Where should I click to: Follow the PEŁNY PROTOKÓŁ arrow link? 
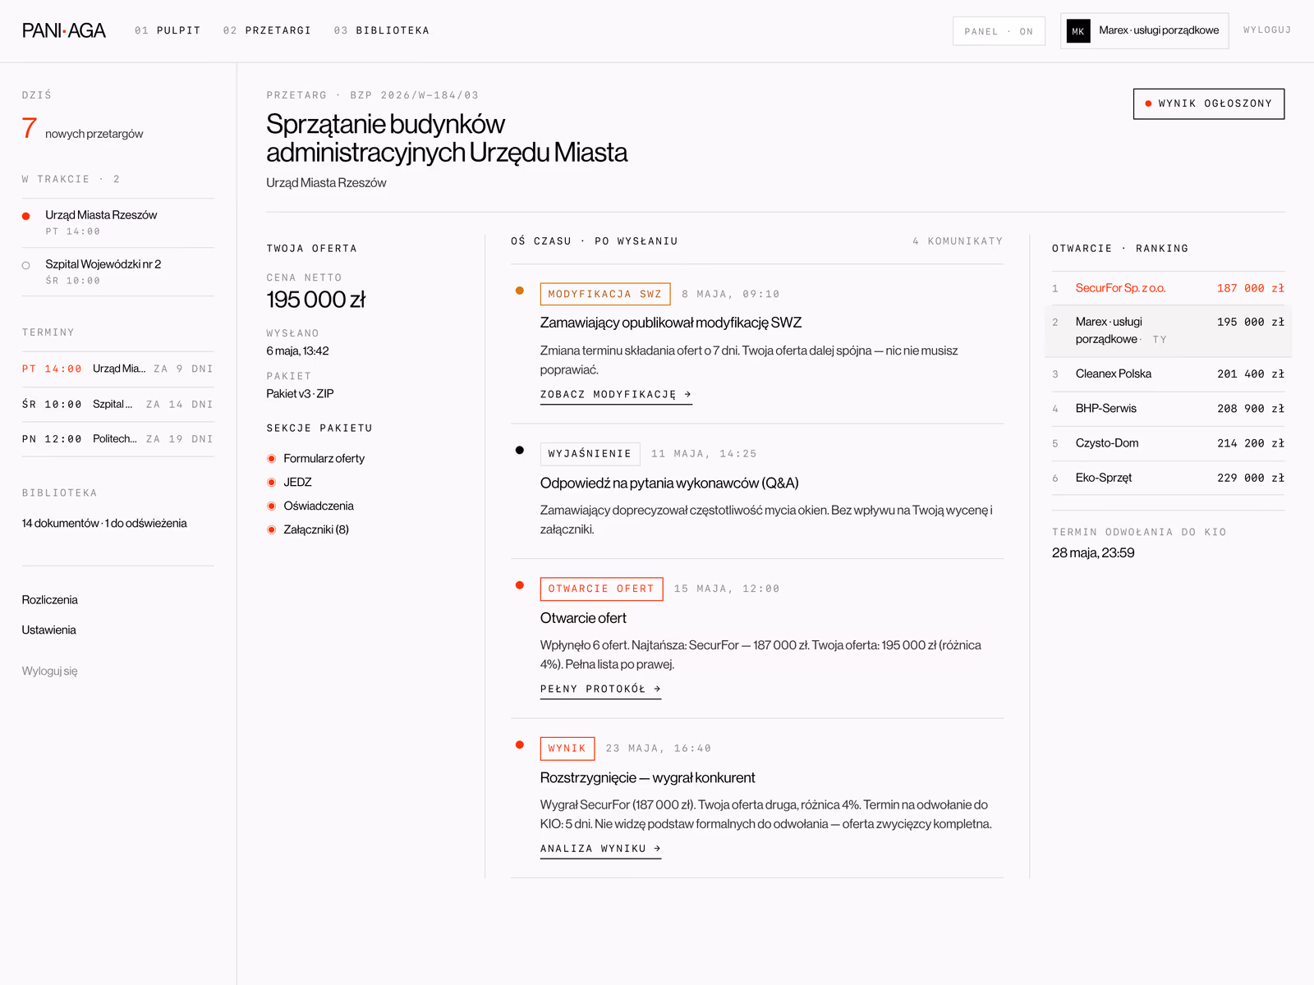tap(600, 689)
